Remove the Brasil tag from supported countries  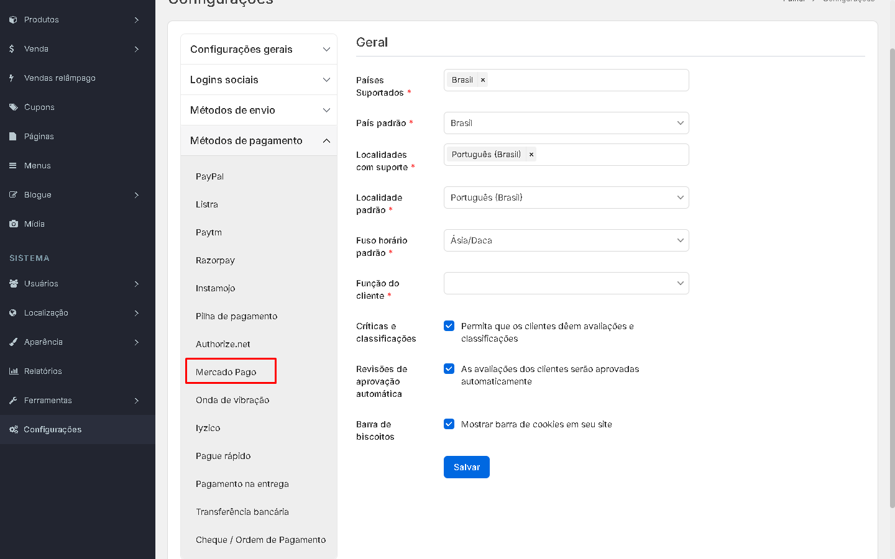click(483, 80)
